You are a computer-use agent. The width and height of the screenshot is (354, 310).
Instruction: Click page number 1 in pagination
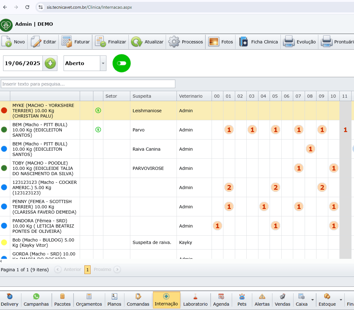pos(87,270)
